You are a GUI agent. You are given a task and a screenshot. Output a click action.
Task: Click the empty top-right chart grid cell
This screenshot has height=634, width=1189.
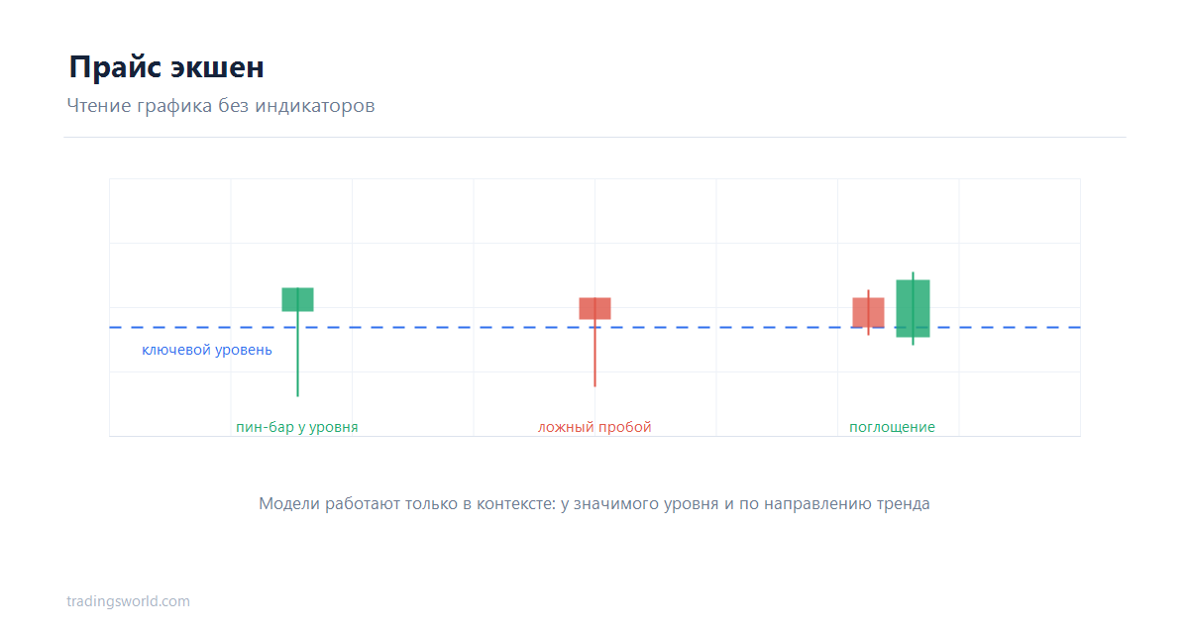pos(1020,211)
